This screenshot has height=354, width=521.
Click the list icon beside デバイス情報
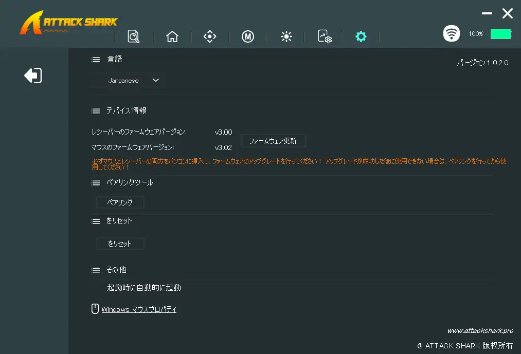96,110
